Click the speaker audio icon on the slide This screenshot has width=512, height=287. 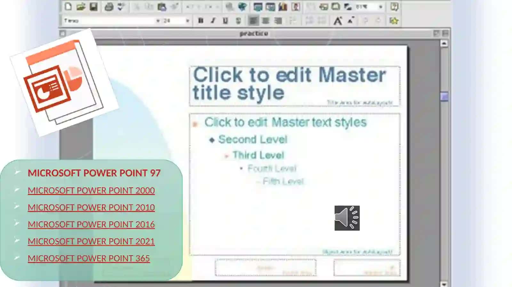click(x=347, y=218)
